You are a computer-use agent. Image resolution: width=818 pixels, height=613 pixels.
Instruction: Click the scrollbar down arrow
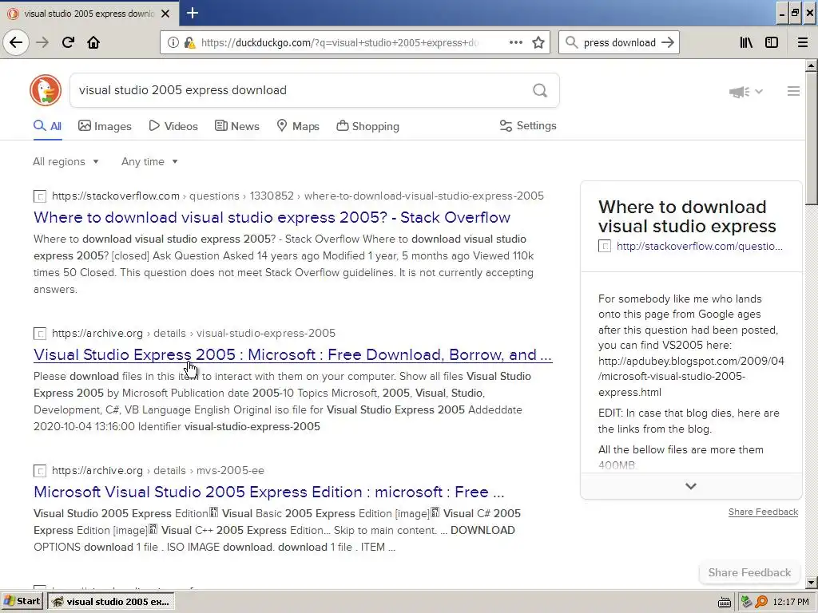pos(811,582)
